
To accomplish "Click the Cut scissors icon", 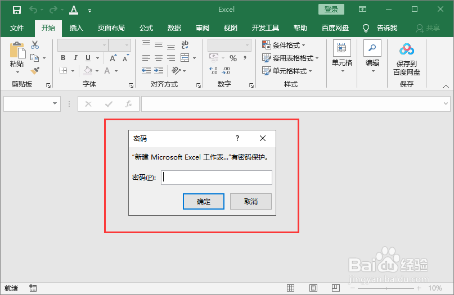I will pyautogui.click(x=35, y=45).
